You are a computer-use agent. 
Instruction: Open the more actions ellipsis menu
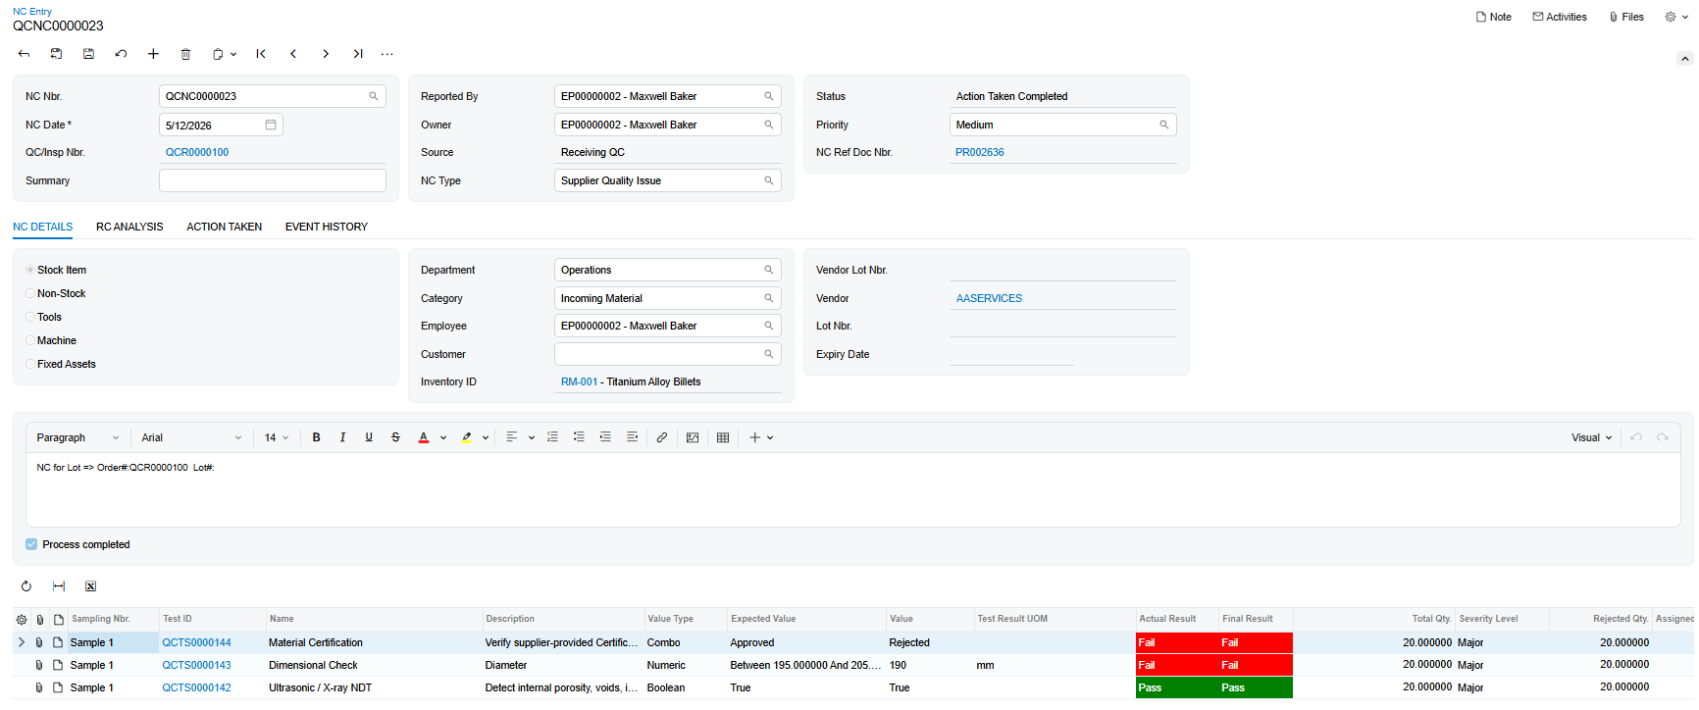387,54
